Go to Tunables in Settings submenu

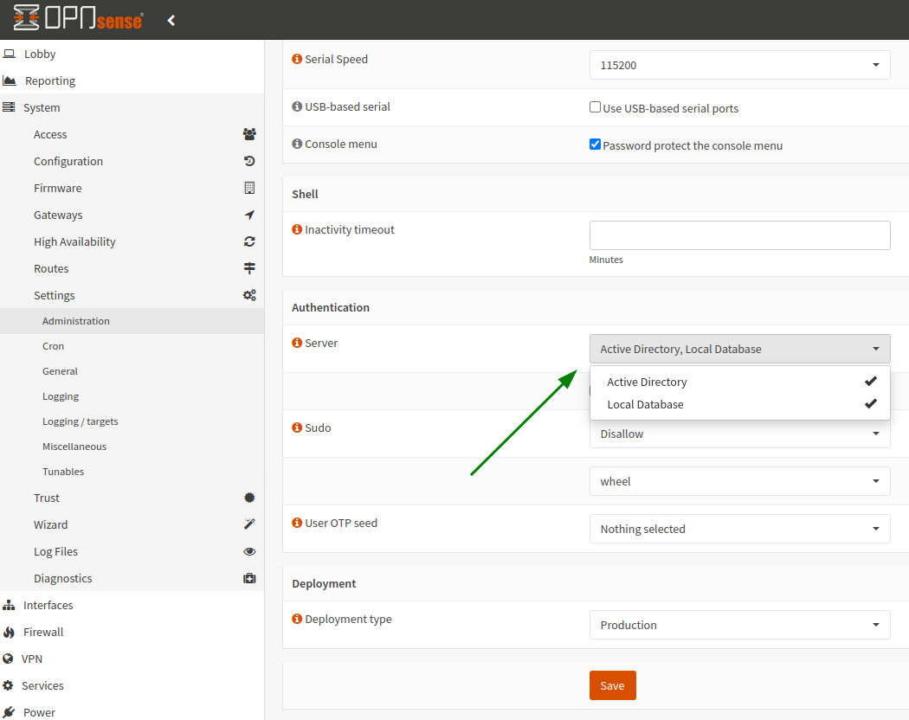point(63,472)
